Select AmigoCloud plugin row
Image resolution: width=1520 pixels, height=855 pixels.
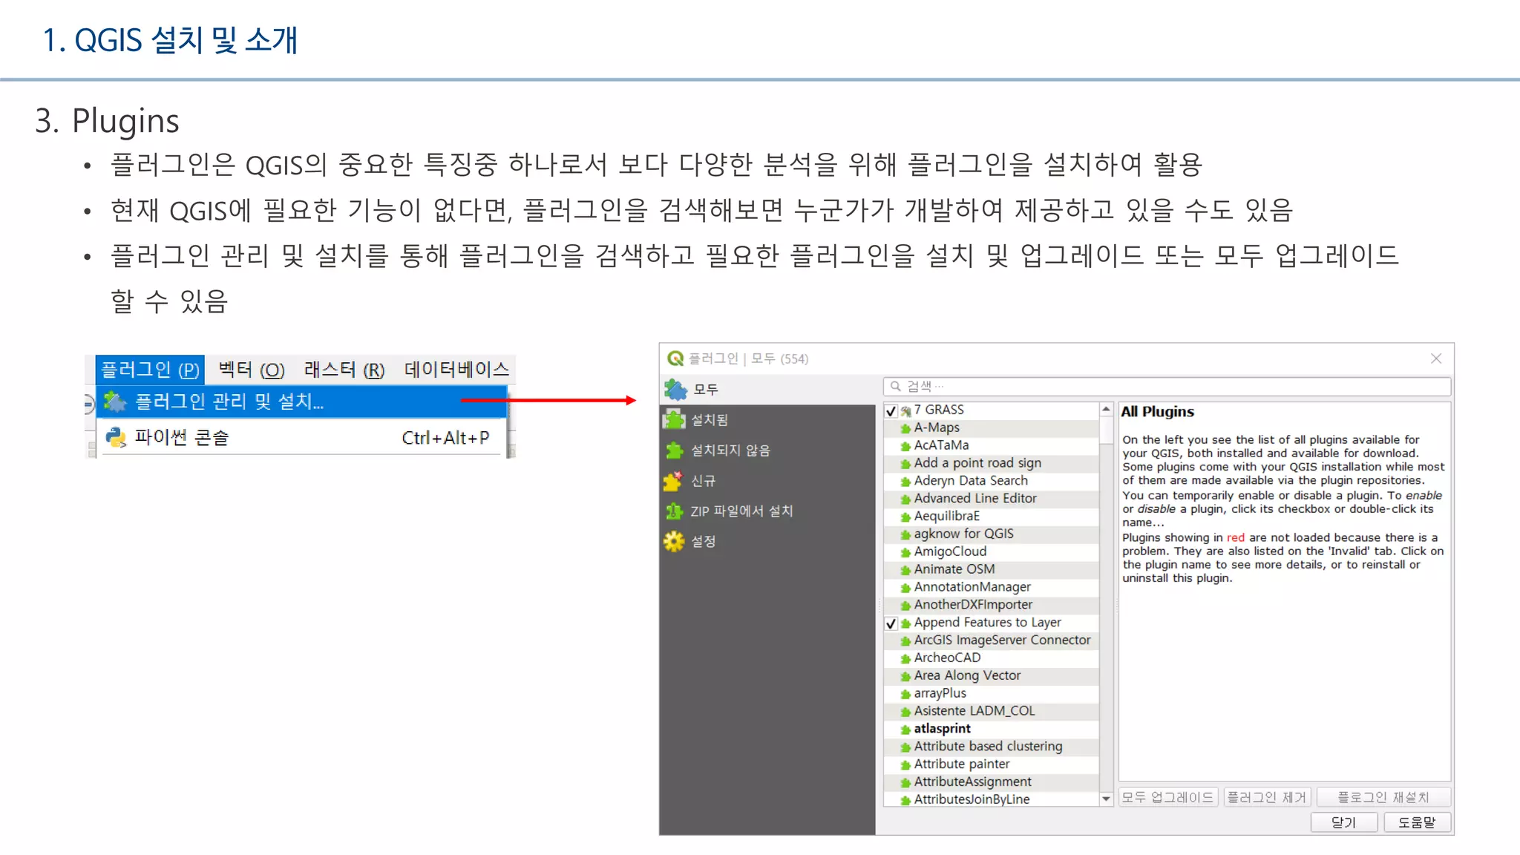[992, 552]
